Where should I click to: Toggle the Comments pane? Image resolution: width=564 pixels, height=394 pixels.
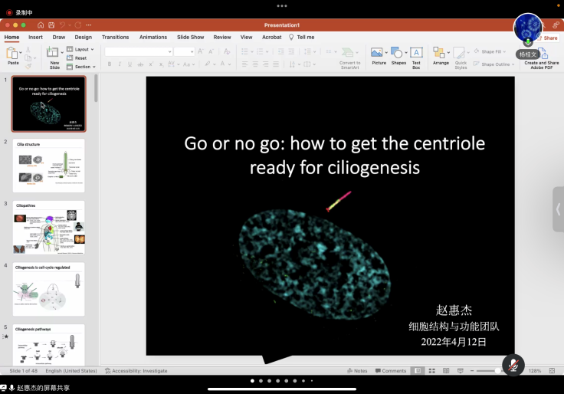[390, 371]
